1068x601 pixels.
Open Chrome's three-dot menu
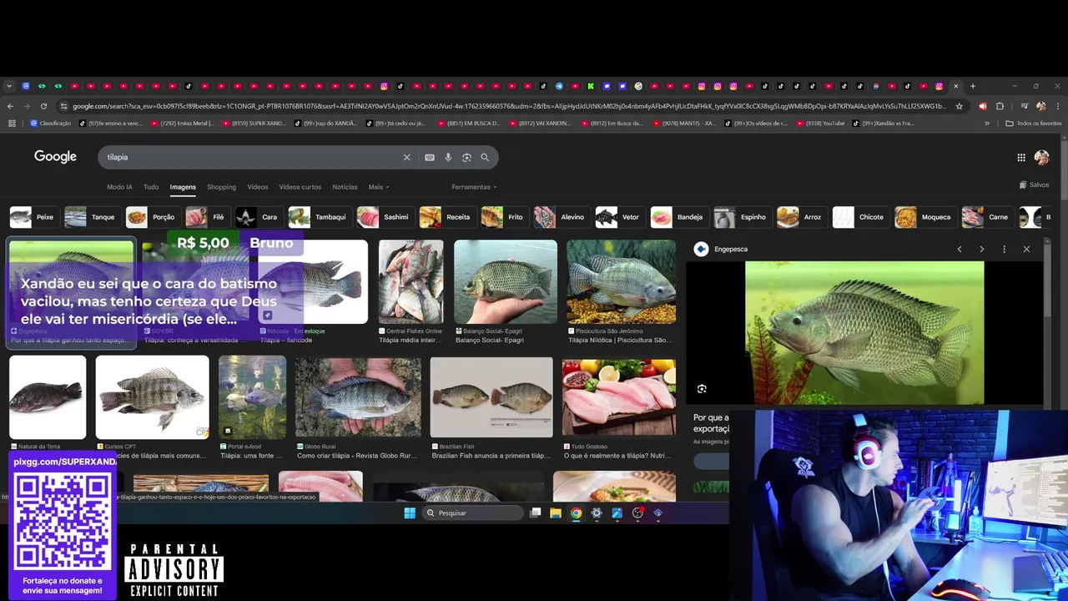tap(1057, 106)
